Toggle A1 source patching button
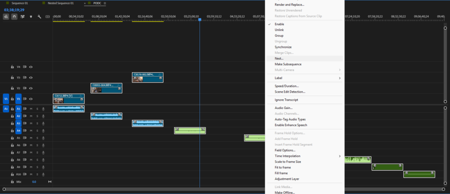The height and width of the screenshot is (194, 450). (6, 108)
